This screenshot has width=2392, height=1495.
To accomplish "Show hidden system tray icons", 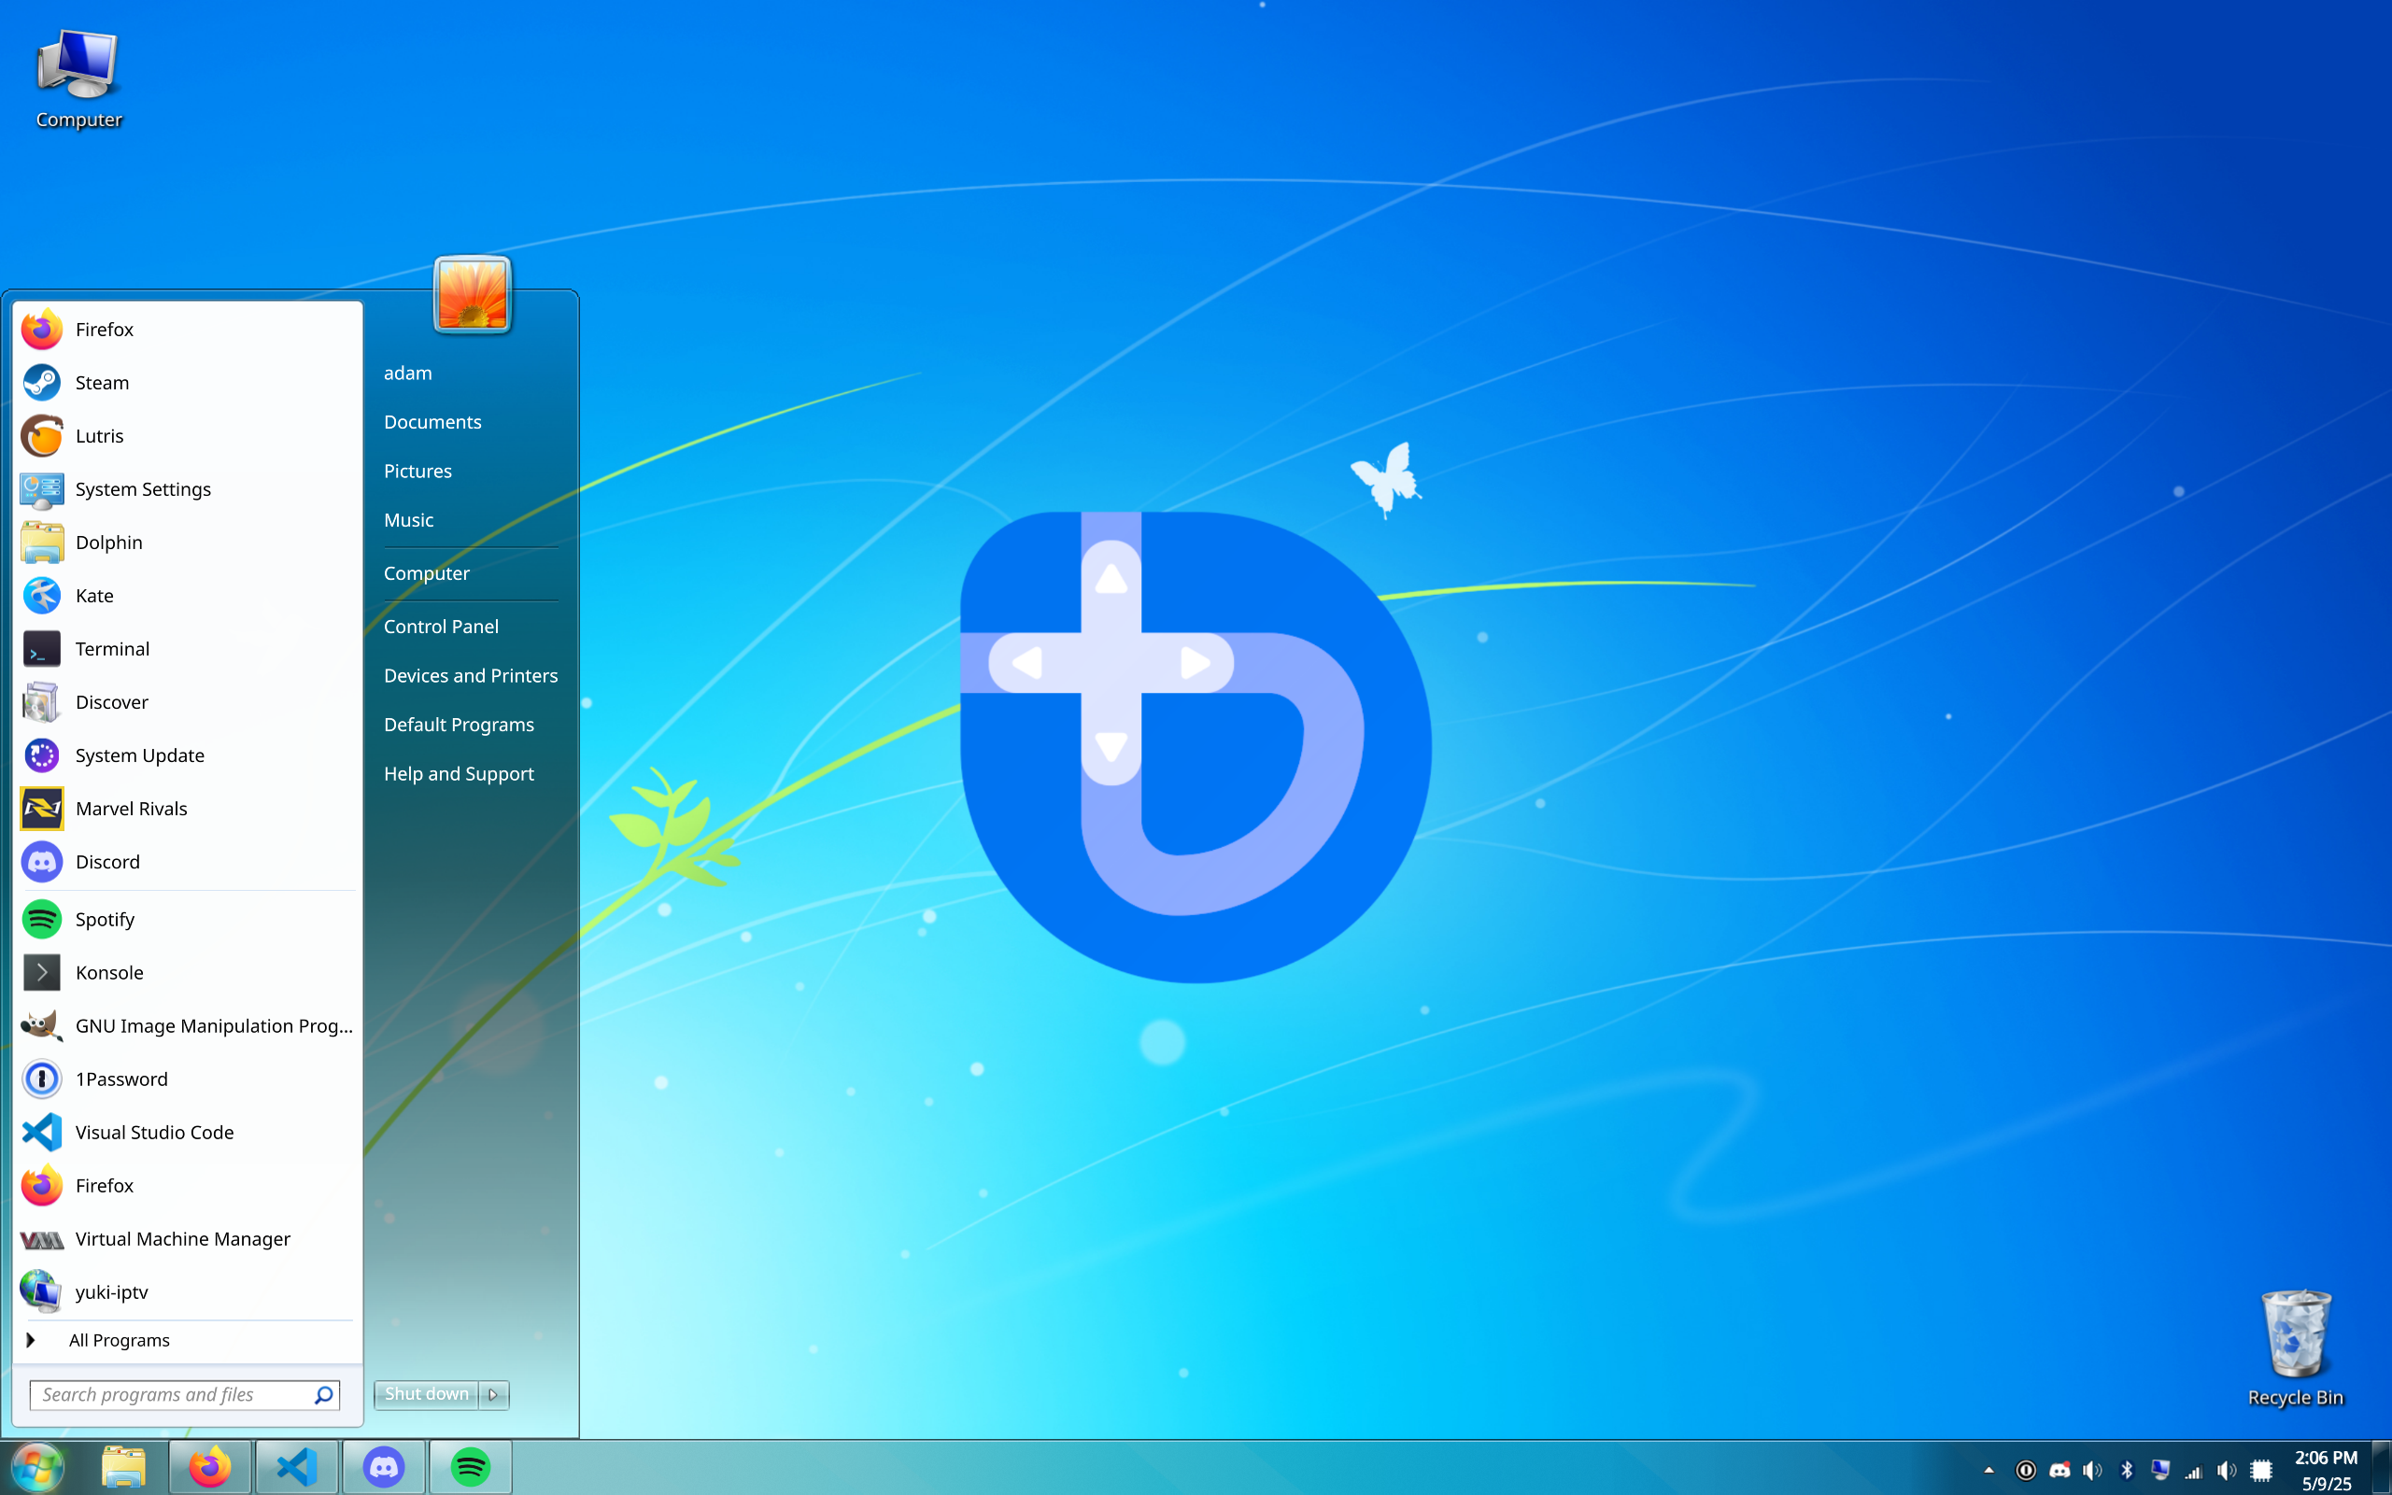I will point(1989,1471).
